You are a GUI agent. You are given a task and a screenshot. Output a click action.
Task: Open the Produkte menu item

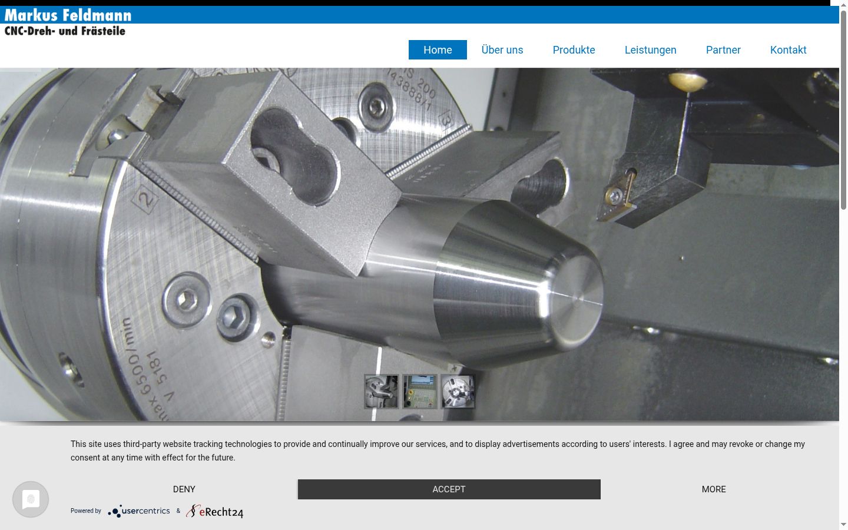(574, 50)
